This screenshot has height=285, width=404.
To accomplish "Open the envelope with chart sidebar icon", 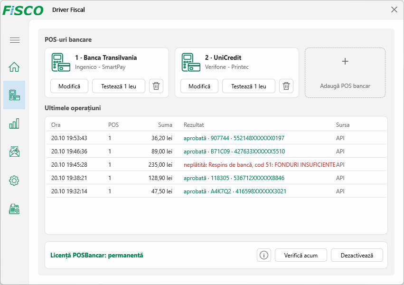I will pyautogui.click(x=14, y=152).
